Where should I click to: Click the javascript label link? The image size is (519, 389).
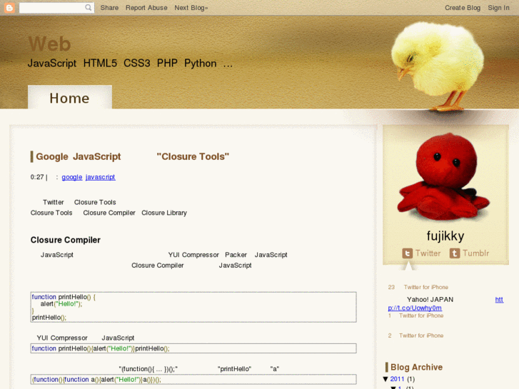100,177
